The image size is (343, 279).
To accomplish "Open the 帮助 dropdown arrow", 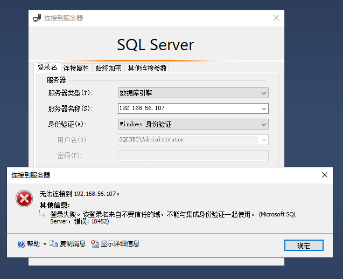I will coord(45,244).
